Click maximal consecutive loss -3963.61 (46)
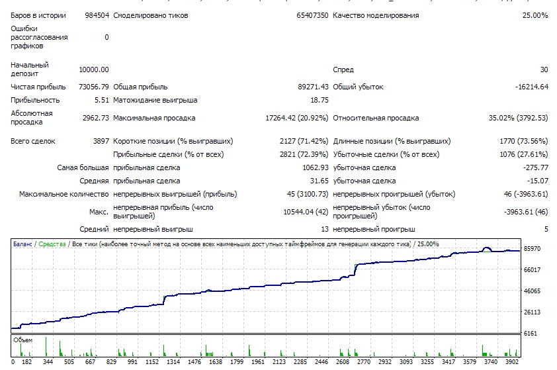 [526, 212]
